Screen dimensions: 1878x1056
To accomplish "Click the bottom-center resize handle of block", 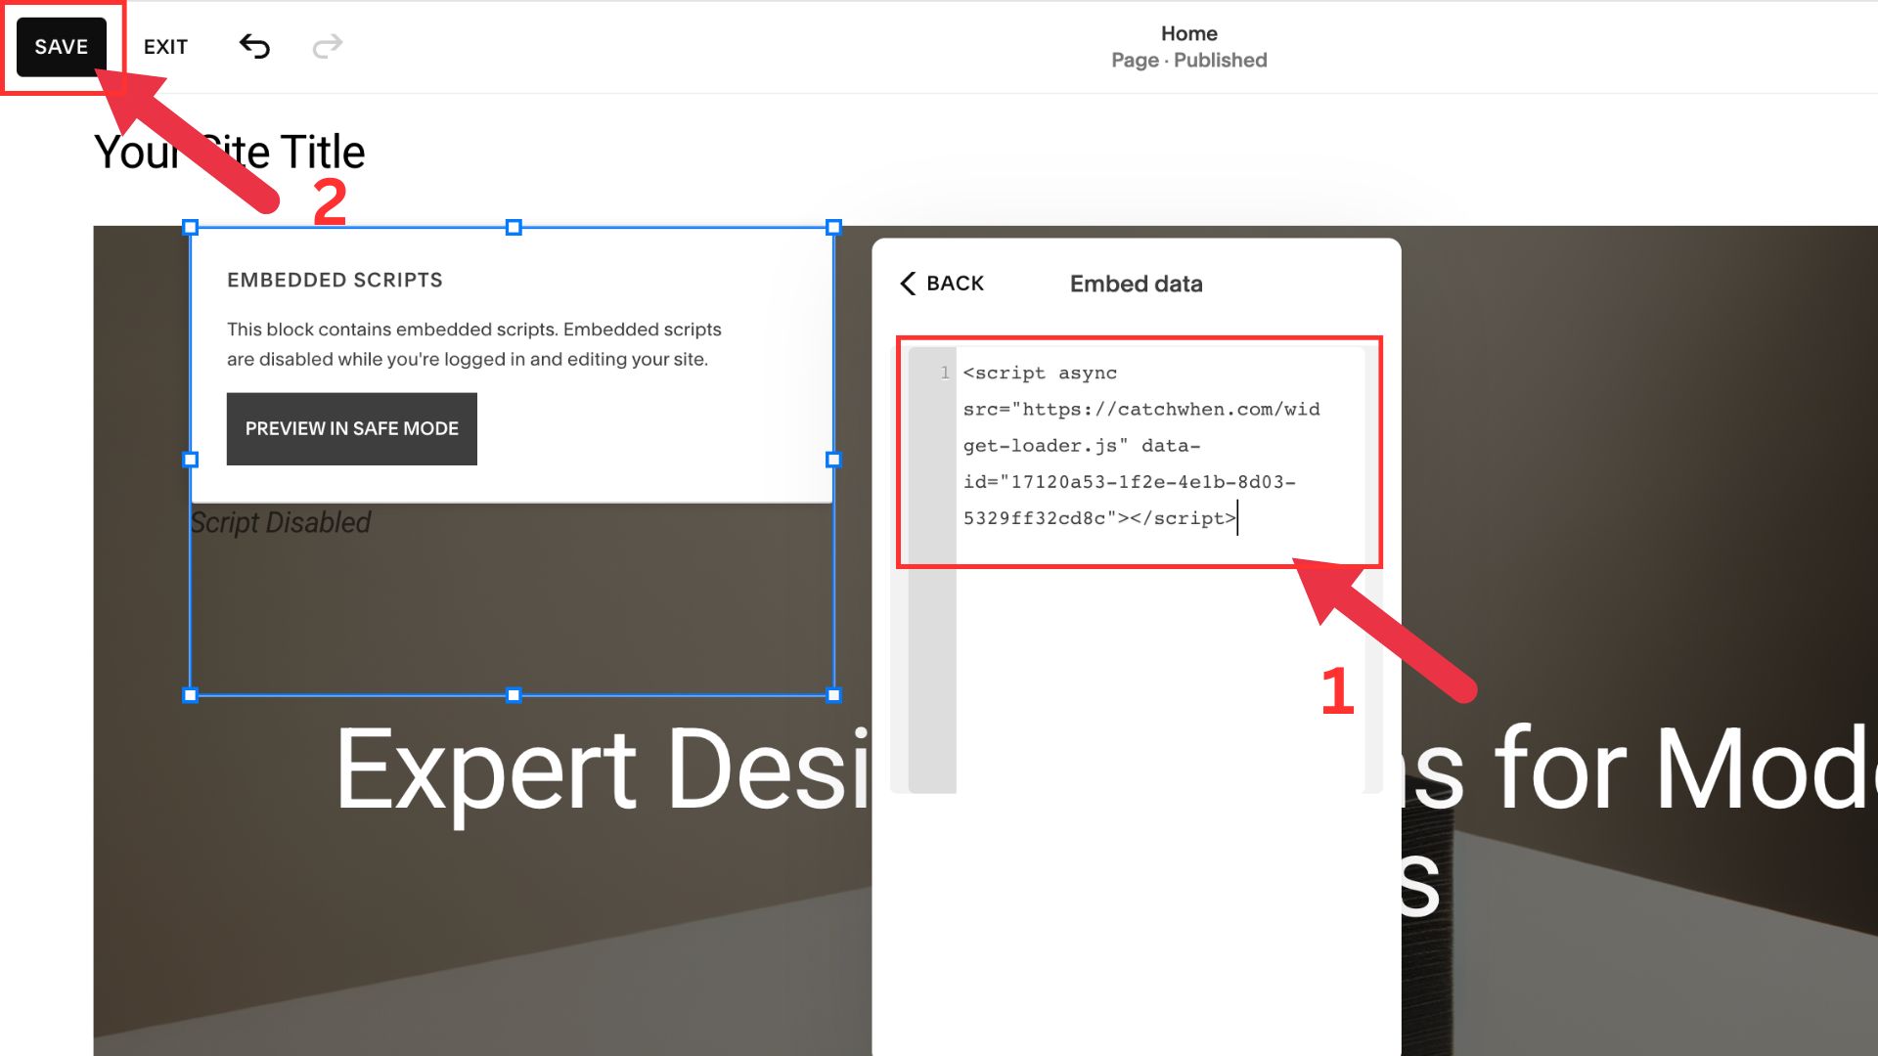I will 514,695.
